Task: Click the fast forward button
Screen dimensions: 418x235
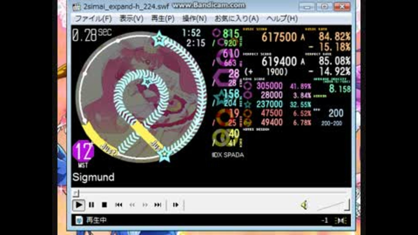Action: click(x=145, y=205)
